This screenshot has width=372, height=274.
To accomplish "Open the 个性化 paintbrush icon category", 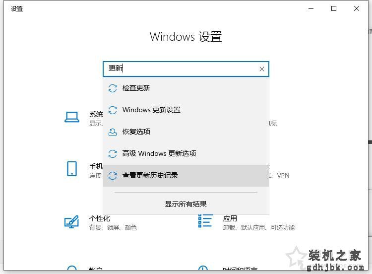I will coord(71,222).
